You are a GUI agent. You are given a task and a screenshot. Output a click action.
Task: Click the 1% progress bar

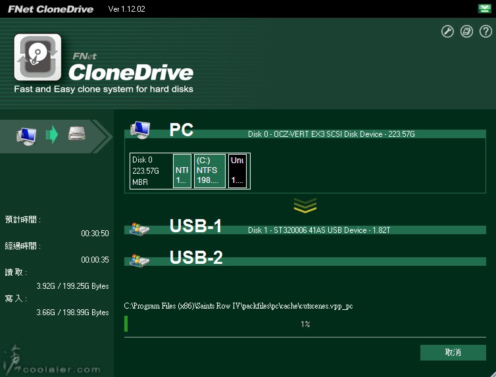[x=305, y=324]
